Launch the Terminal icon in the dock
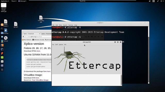The height and width of the screenshot is (92, 165). point(2,29)
